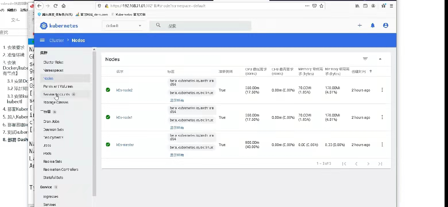The width and height of the screenshot is (448, 207).
Task: Reload the dashboard page
Action: [55, 6]
